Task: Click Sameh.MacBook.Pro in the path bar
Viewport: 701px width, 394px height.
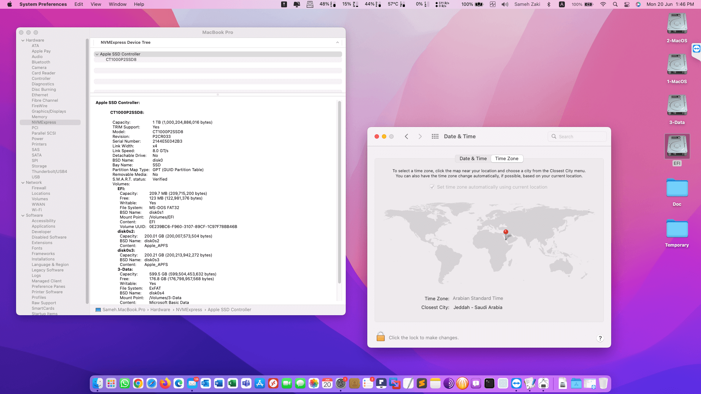Action: 124,310
